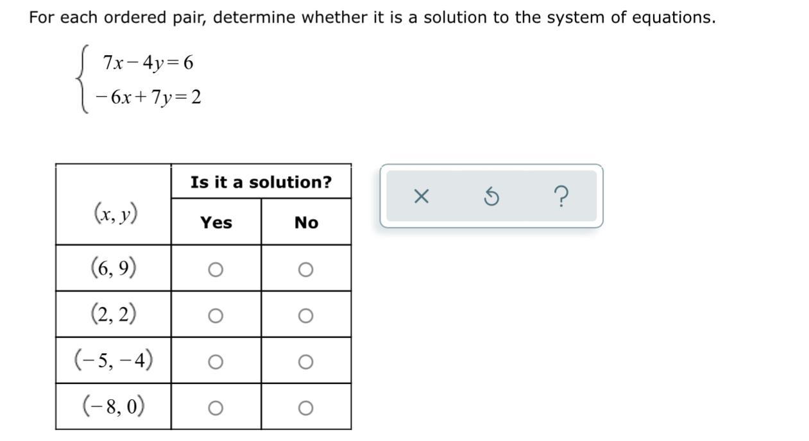Click the problem instruction text

pyautogui.click(x=372, y=17)
